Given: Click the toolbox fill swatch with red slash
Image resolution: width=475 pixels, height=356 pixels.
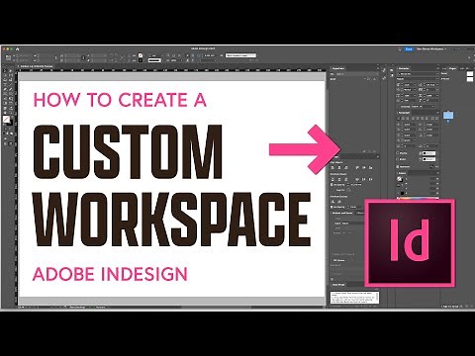Looking at the screenshot, I should click(x=6, y=119).
